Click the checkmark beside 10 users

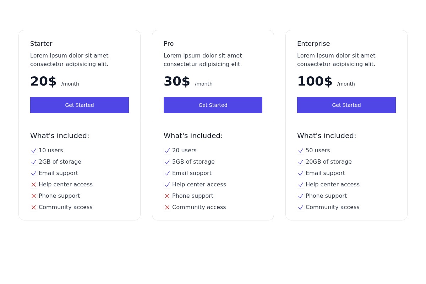click(x=34, y=151)
